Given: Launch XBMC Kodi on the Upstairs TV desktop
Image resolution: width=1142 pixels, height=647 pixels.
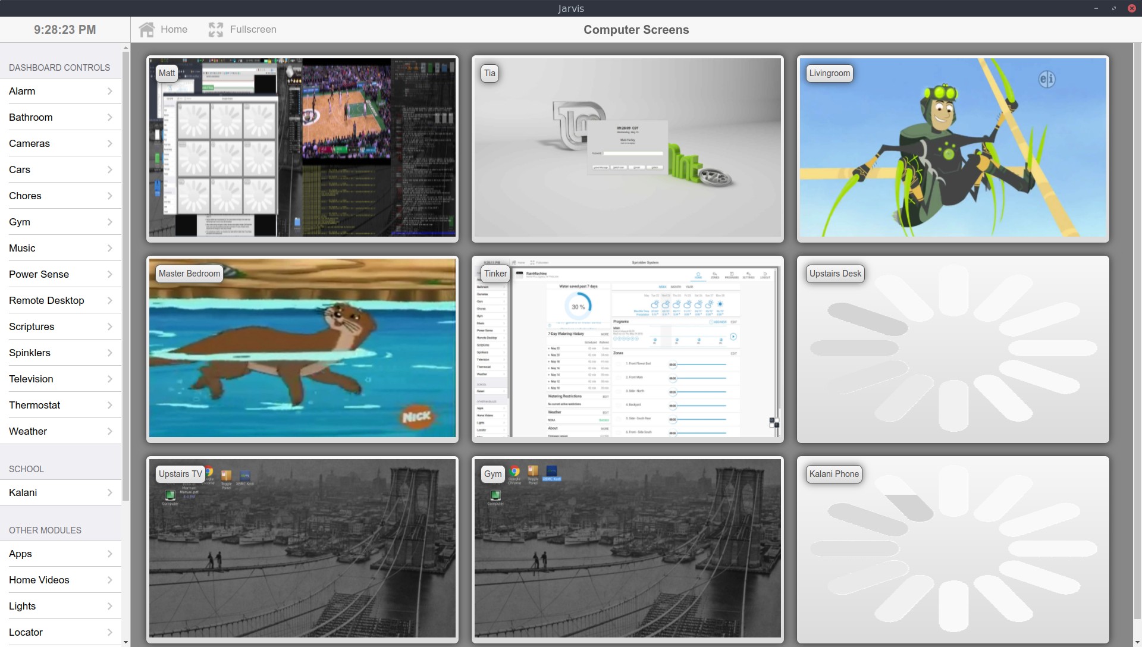Looking at the screenshot, I should coord(245,475).
